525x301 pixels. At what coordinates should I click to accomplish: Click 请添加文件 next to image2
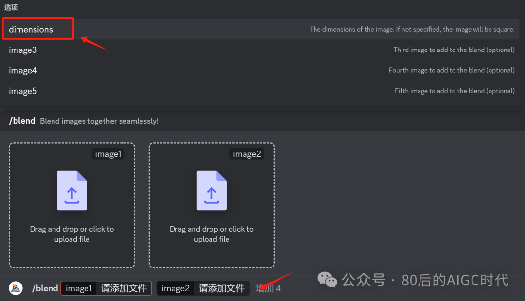tap(222, 288)
